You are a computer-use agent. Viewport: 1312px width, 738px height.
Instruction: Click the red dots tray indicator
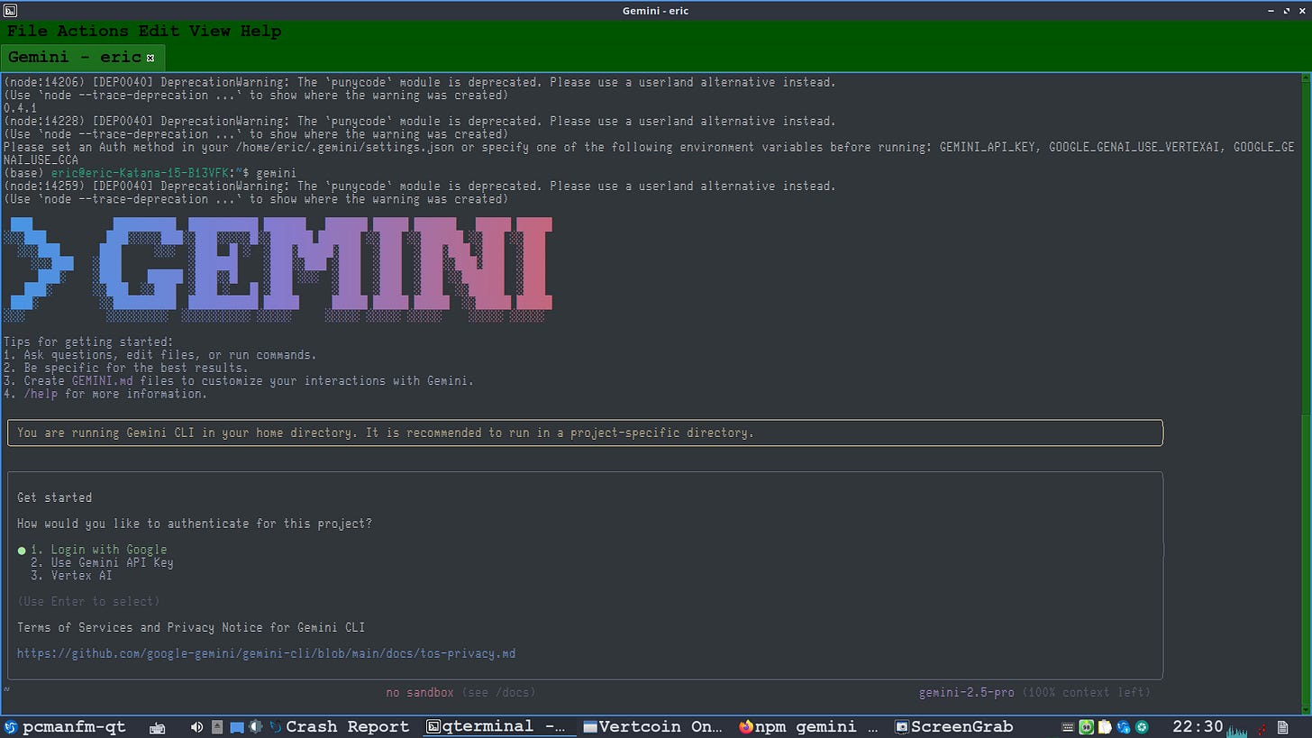pyautogui.click(x=1262, y=728)
